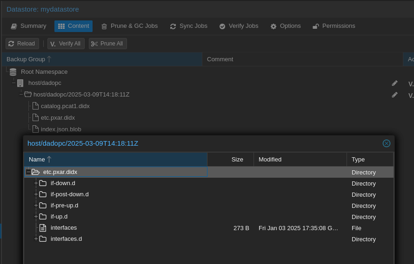Click the etc.pxar.didx open folder icon
The image size is (414, 264).
click(36, 172)
